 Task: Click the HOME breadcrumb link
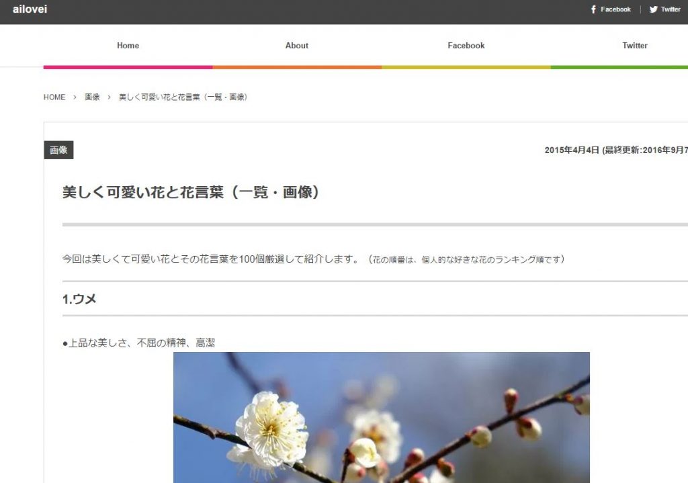(x=54, y=97)
